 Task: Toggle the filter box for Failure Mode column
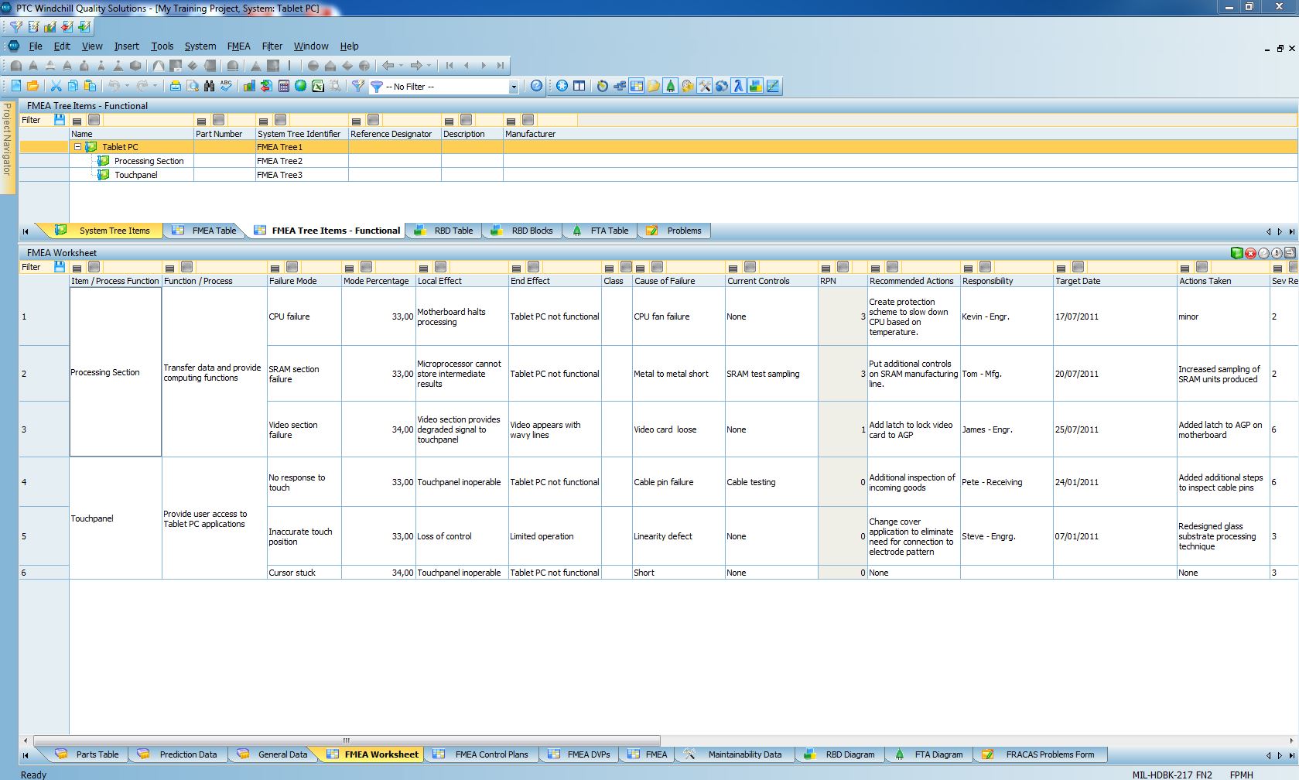point(292,267)
